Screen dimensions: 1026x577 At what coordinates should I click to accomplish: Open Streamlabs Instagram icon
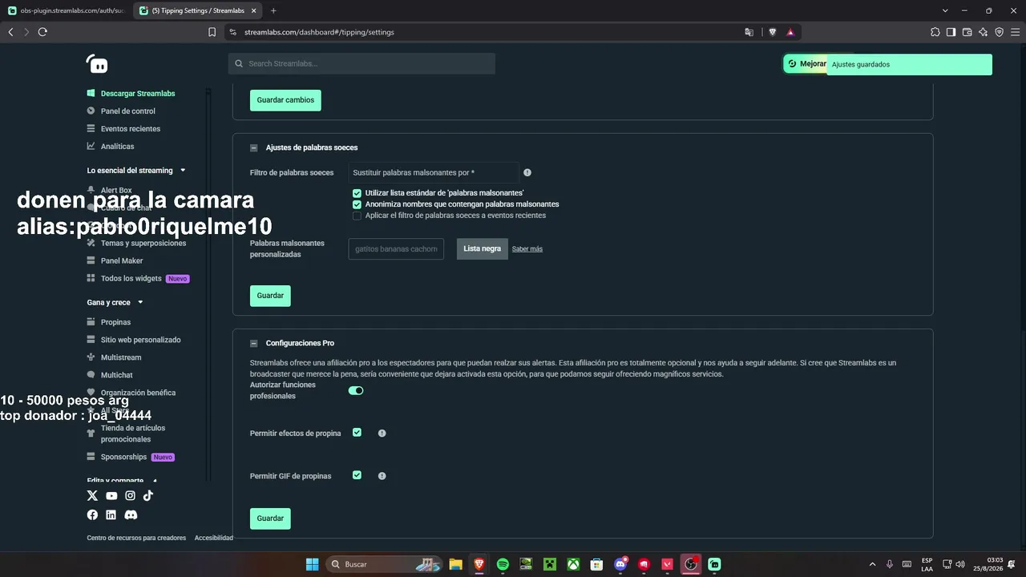click(130, 496)
